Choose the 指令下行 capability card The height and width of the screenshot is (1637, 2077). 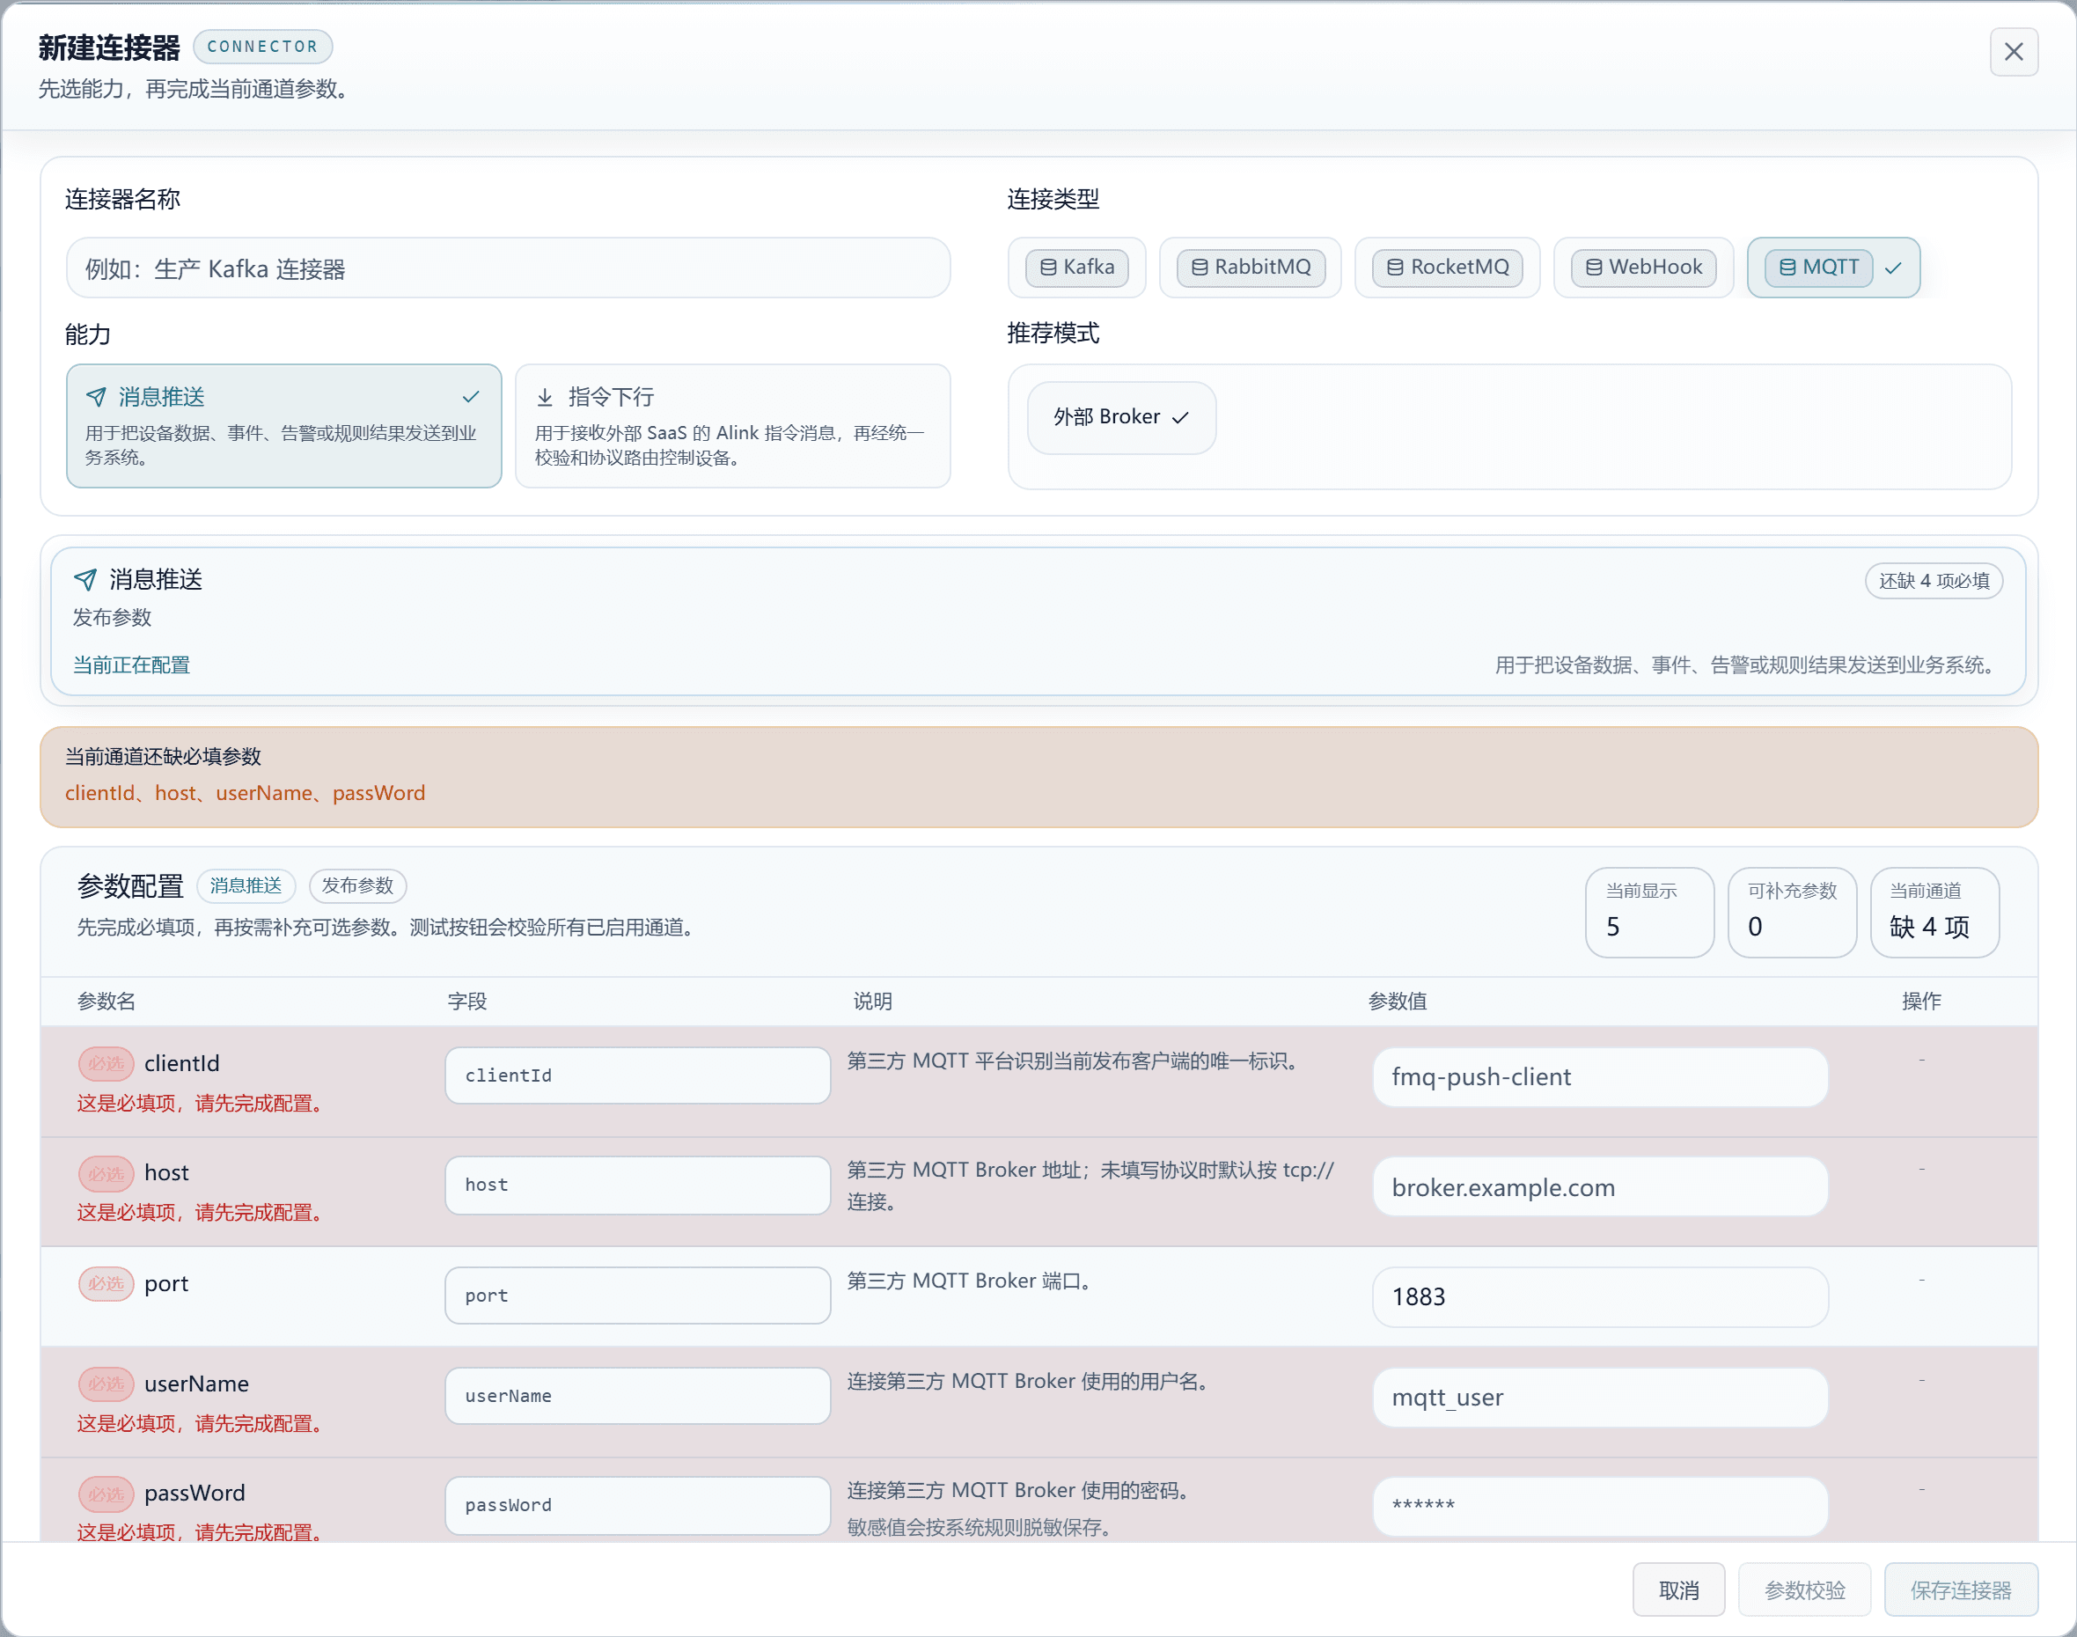[732, 426]
